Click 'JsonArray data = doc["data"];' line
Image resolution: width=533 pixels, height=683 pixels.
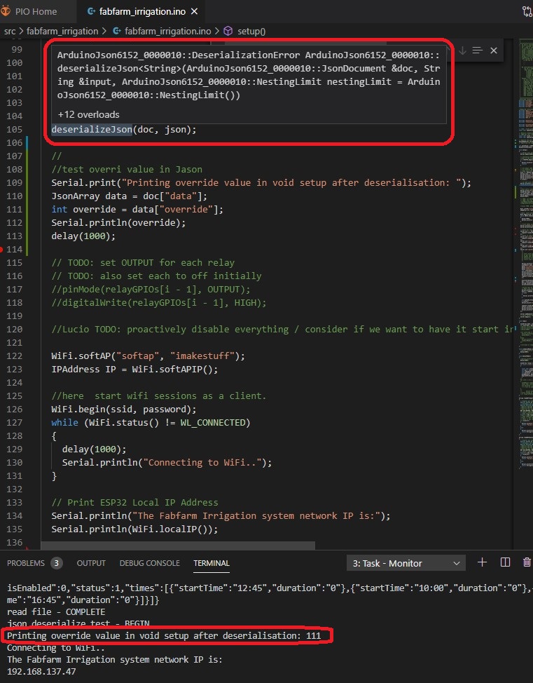130,196
